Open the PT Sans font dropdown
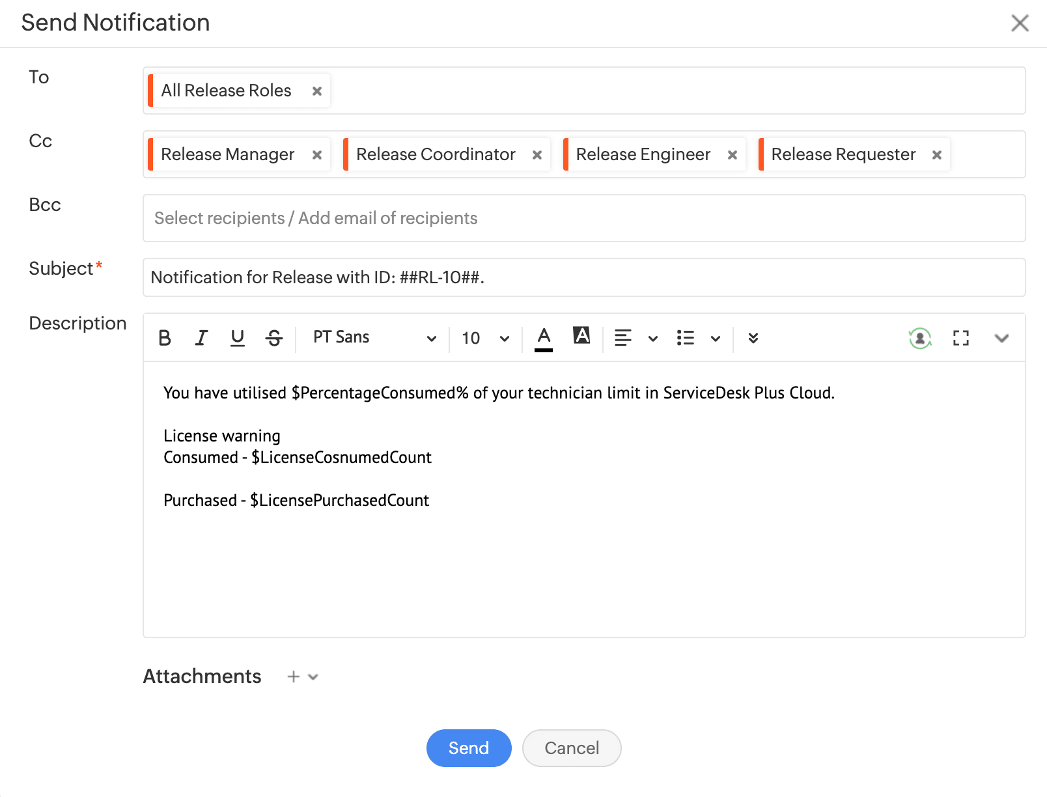The image size is (1047, 797). pos(374,338)
